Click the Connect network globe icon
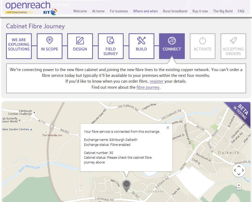The width and height of the screenshot is (252, 202). pos(172,41)
